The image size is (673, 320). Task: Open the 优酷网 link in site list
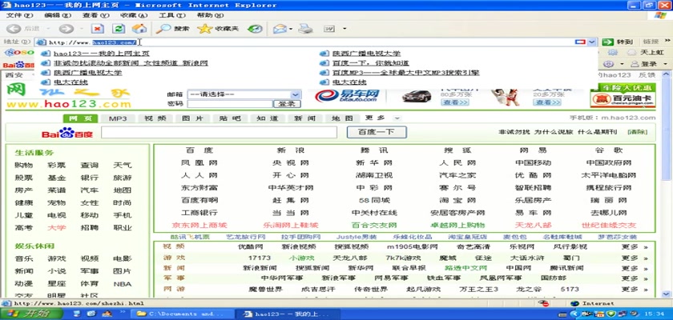pyautogui.click(x=533, y=175)
